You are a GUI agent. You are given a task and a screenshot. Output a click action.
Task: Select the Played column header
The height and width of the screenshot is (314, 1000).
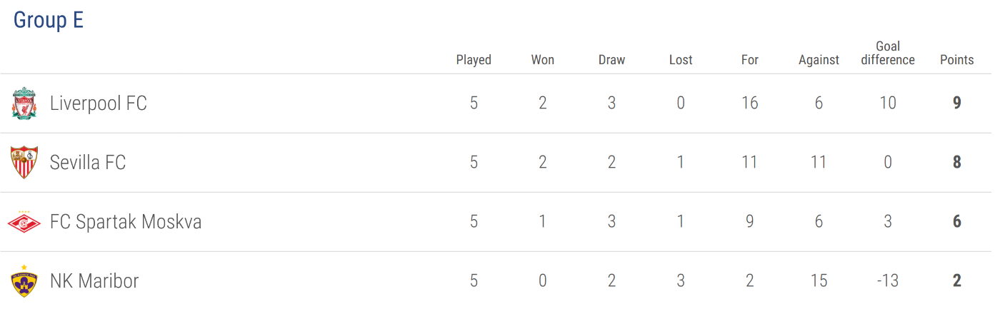[x=474, y=60]
